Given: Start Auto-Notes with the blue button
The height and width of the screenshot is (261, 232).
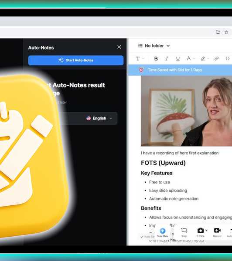Looking at the screenshot, I should (x=76, y=60).
